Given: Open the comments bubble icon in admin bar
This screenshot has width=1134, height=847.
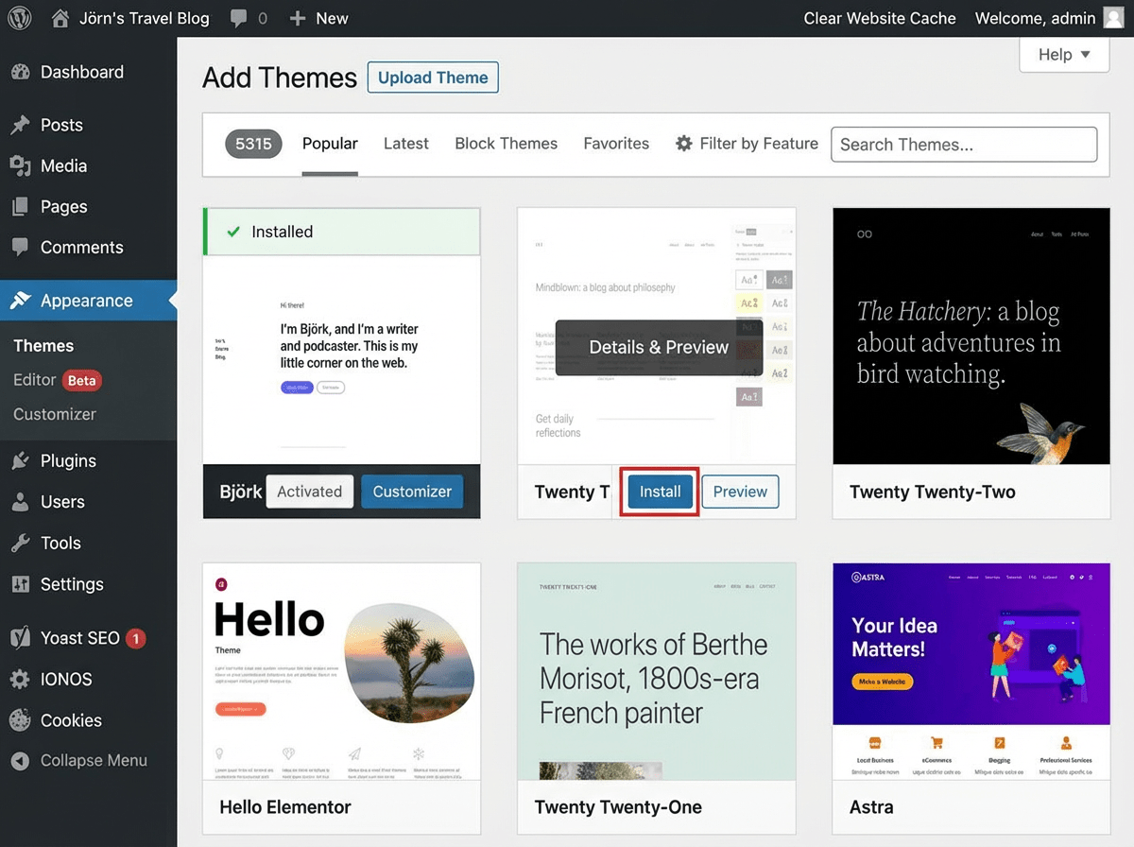Looking at the screenshot, I should 239,19.
